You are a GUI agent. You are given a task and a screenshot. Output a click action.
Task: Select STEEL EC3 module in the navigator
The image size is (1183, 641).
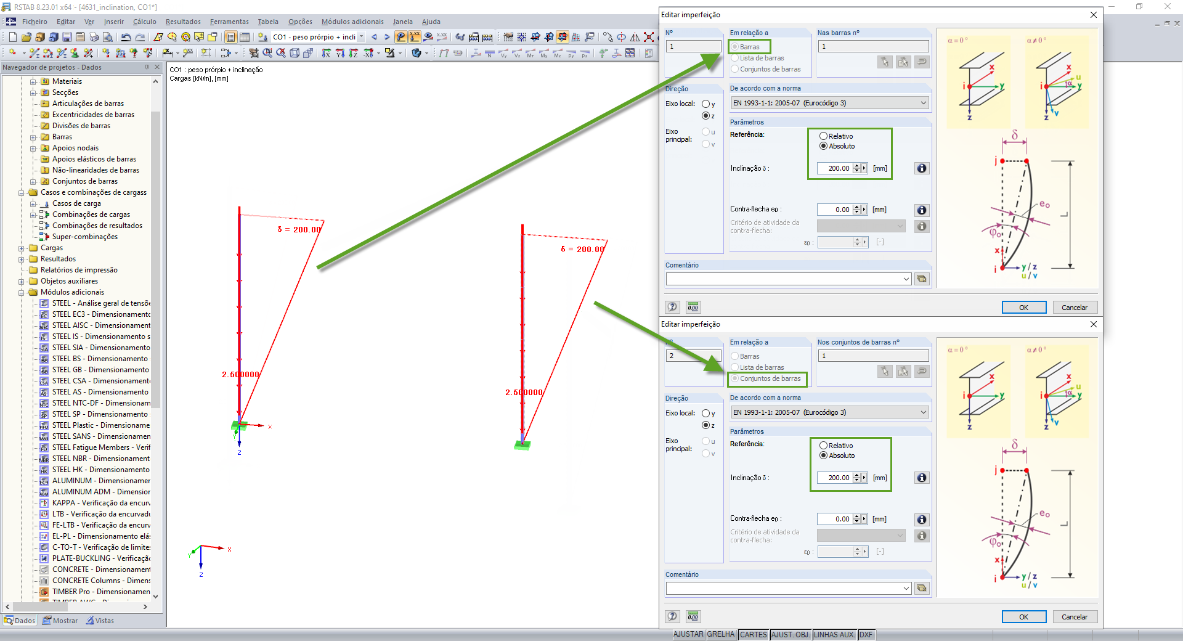tap(95, 314)
